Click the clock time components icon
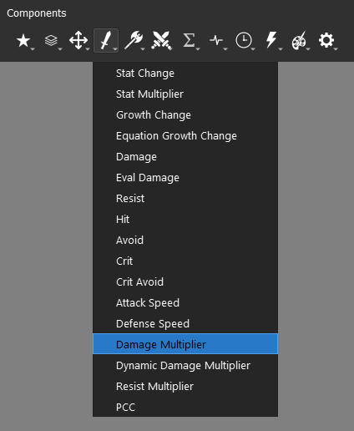The width and height of the screenshot is (354, 431). (x=244, y=41)
